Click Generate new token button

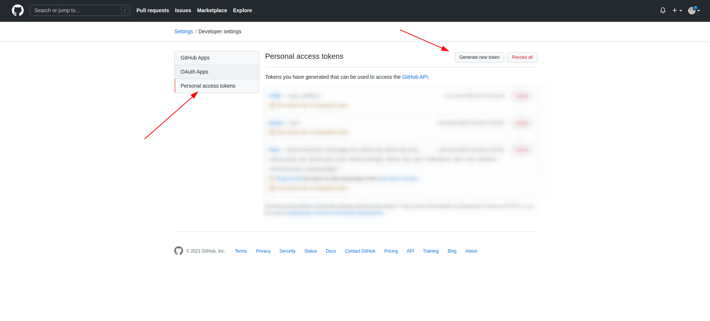click(x=479, y=57)
